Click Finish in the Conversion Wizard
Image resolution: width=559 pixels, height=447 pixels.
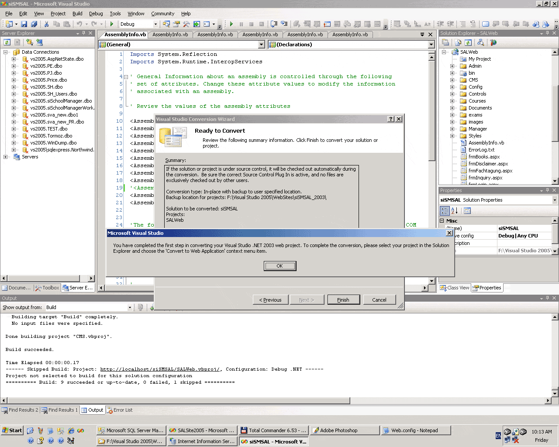(x=343, y=300)
